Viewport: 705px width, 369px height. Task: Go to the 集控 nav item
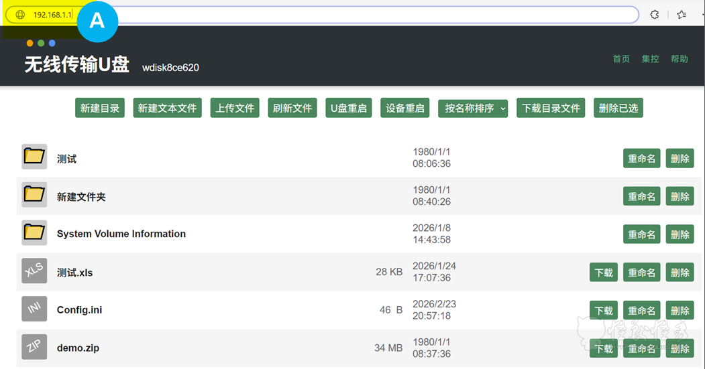(650, 59)
